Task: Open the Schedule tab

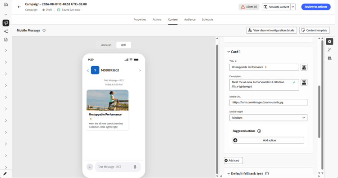Action: [x=207, y=20]
